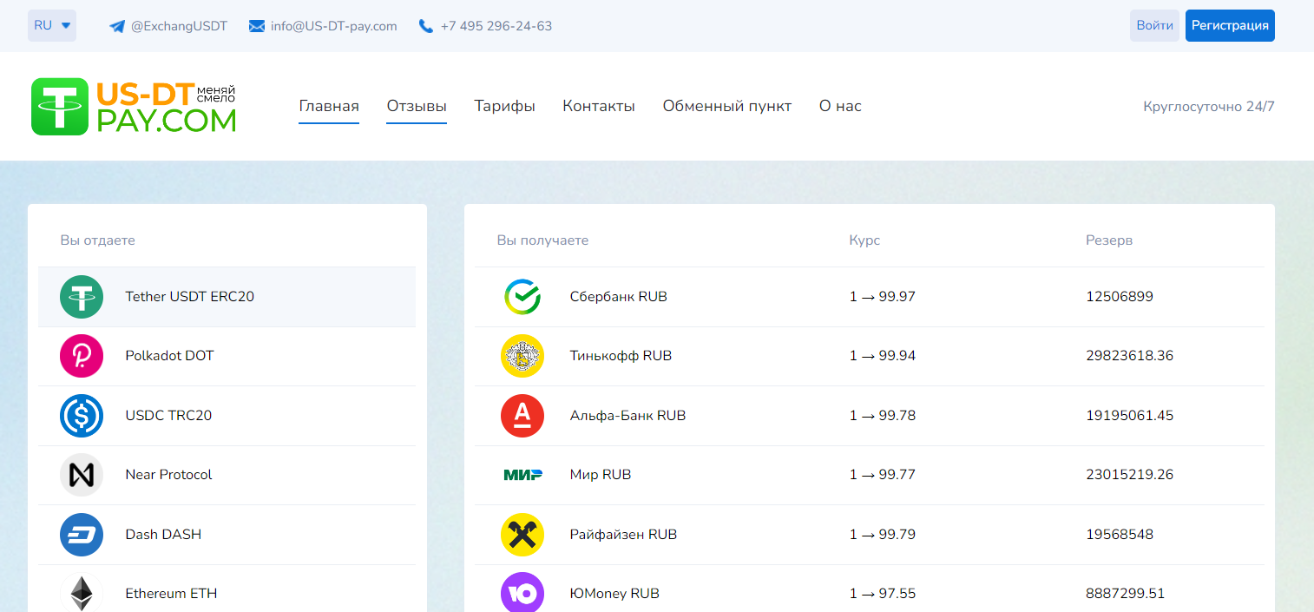Select Ethereum ETH currency label
The width and height of the screenshot is (1314, 612).
tap(171, 594)
